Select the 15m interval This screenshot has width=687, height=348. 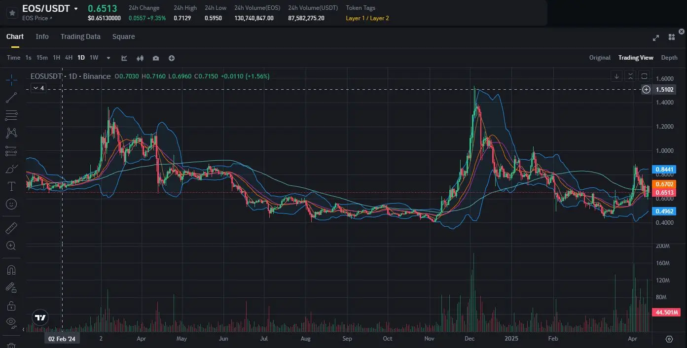pos(42,58)
